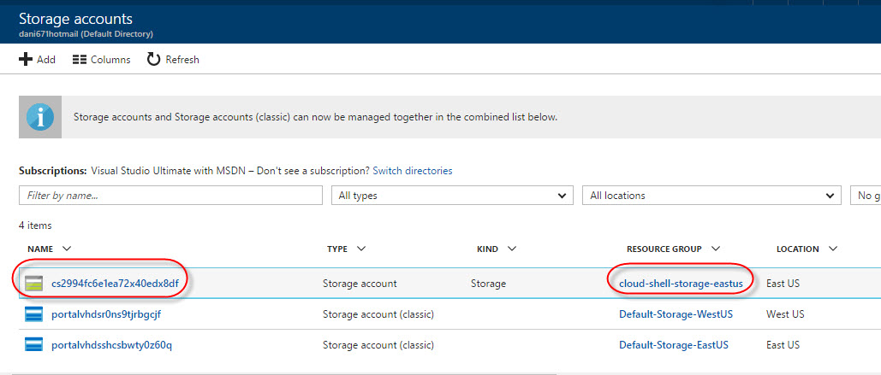Expand the All locations dropdown
This screenshot has width=881, height=375.
pyautogui.click(x=711, y=196)
